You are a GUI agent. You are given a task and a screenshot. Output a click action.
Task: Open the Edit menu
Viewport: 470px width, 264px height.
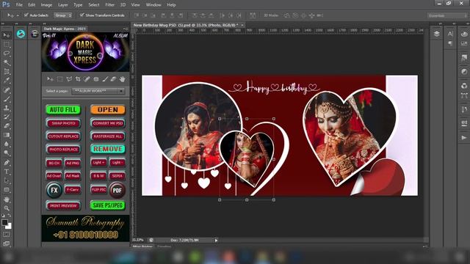pos(32,5)
